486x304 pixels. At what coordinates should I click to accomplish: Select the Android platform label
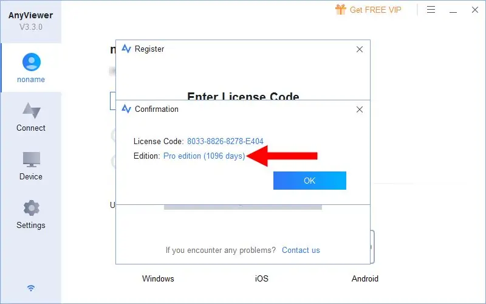pos(365,278)
